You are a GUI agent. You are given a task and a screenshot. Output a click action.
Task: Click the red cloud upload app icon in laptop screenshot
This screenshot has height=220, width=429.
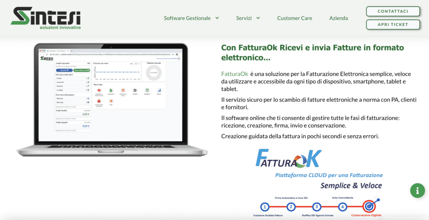click(99, 90)
